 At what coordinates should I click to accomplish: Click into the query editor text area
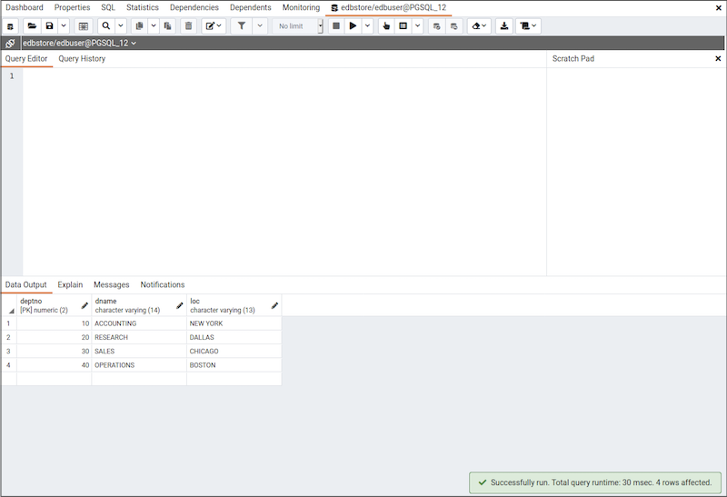pos(284,172)
